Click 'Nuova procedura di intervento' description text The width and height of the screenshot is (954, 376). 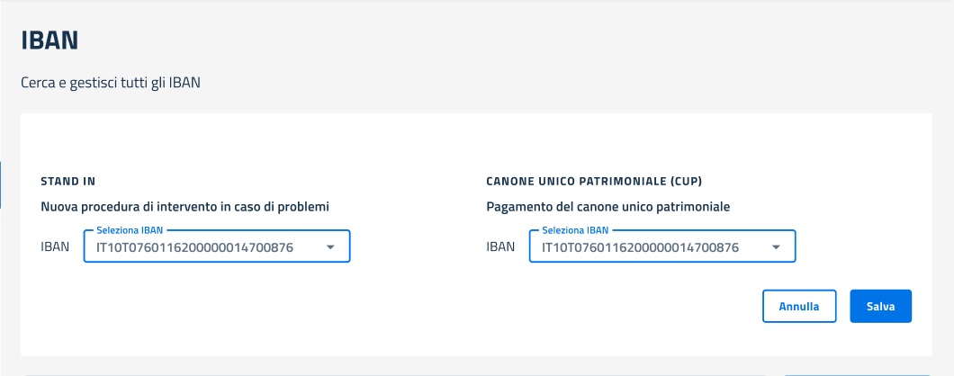coord(184,207)
